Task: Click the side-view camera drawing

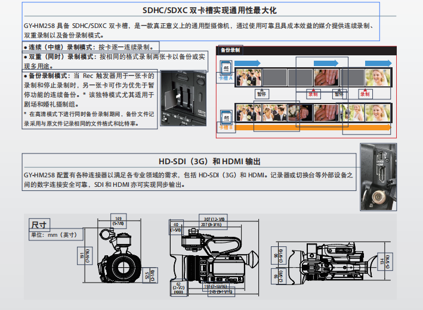Action: pos(214,255)
